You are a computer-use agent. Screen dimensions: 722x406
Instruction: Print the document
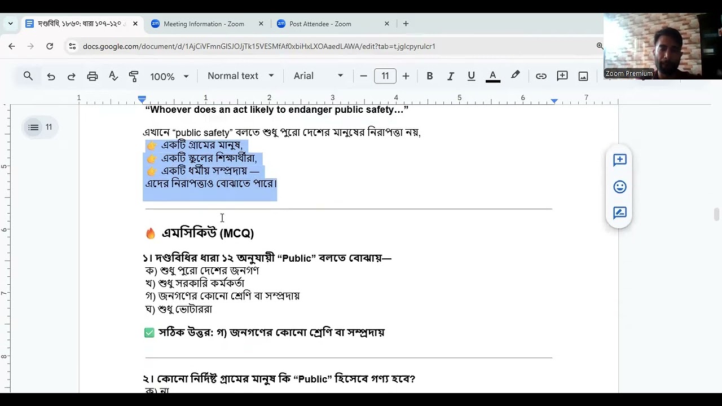click(92, 76)
